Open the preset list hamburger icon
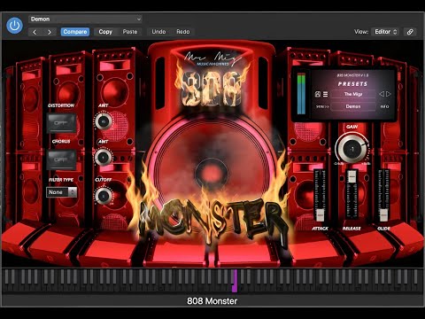The image size is (425, 319). pos(325,94)
